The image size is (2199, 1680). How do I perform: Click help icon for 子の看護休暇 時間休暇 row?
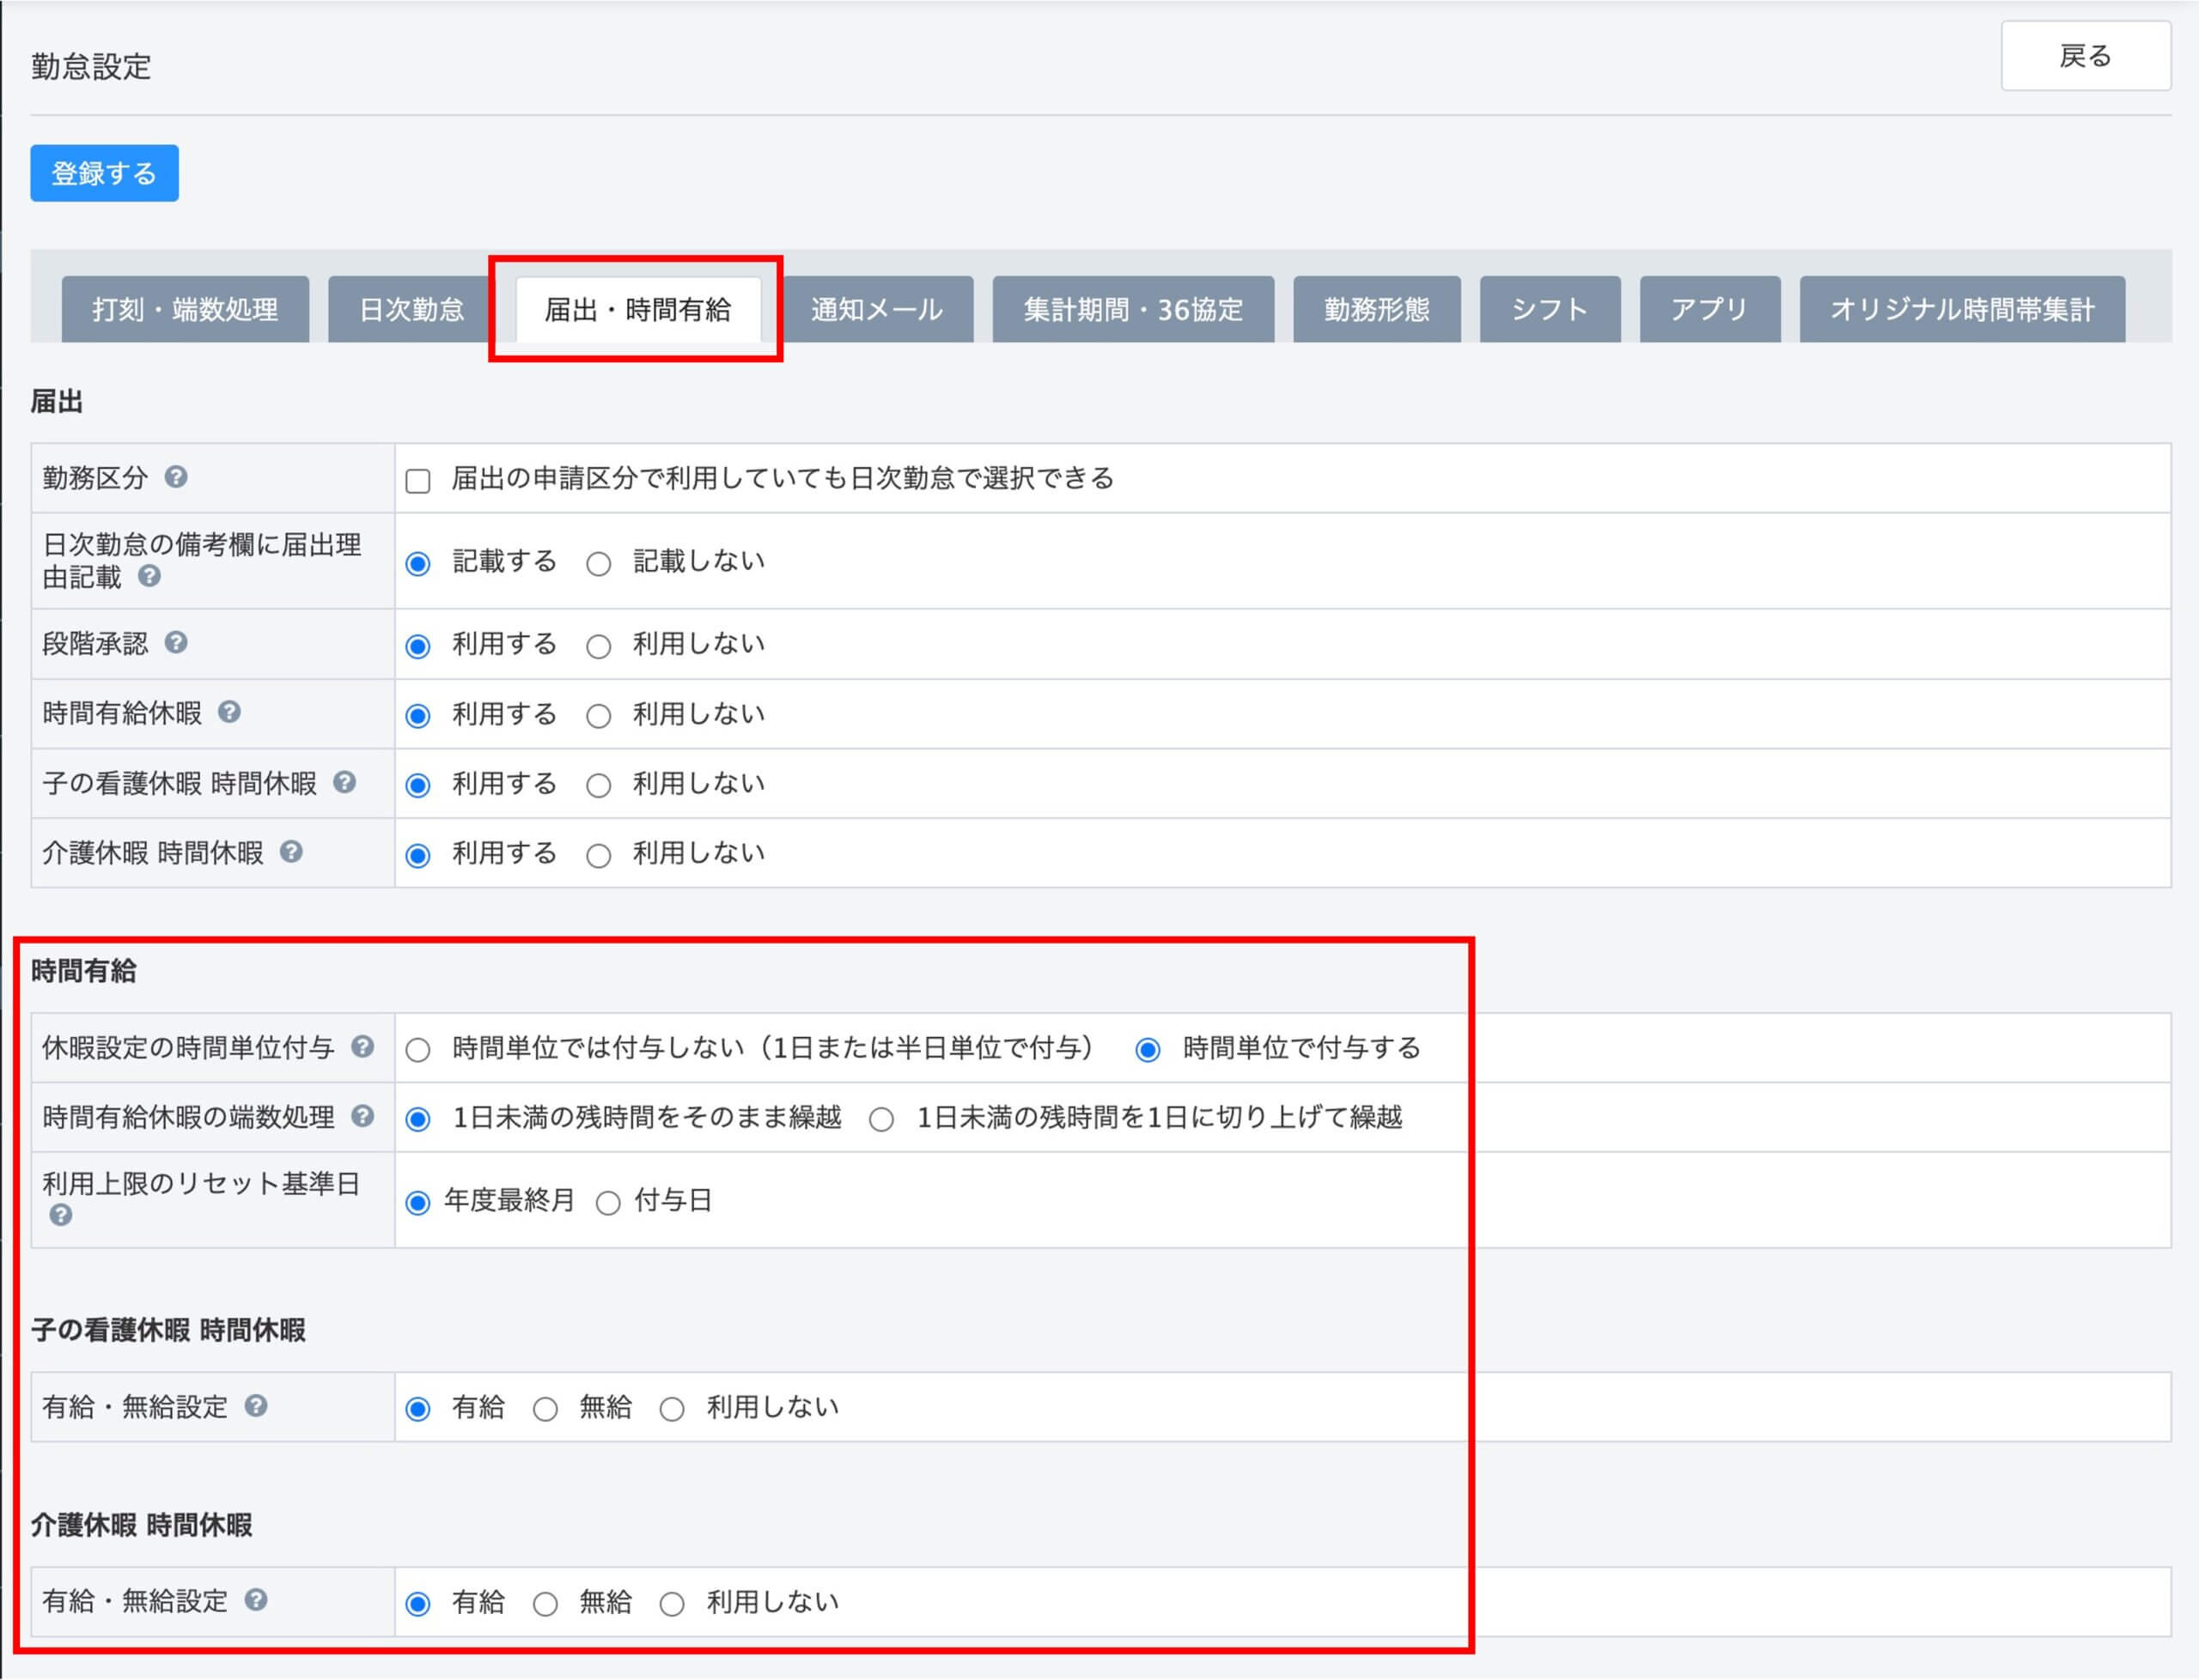[x=344, y=782]
